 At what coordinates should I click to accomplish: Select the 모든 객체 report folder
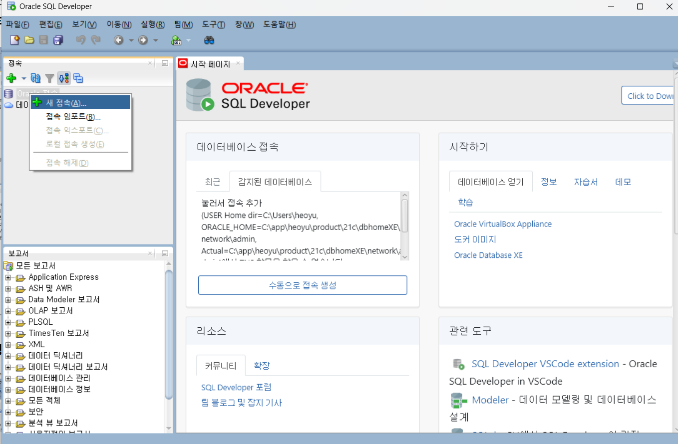(x=44, y=401)
